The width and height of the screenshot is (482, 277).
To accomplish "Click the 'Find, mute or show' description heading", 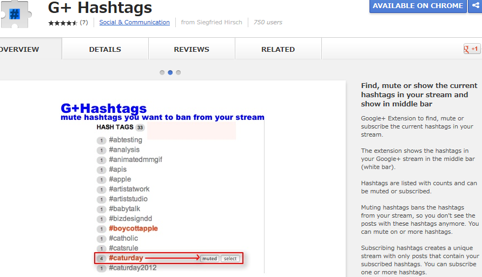I will 419,94.
